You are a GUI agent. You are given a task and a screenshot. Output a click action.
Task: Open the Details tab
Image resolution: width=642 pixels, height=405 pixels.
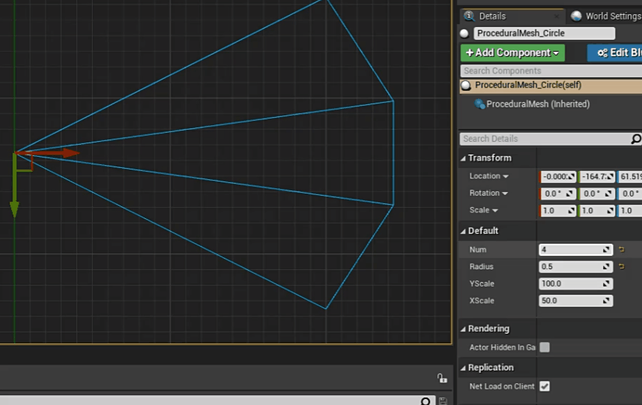pyautogui.click(x=493, y=16)
